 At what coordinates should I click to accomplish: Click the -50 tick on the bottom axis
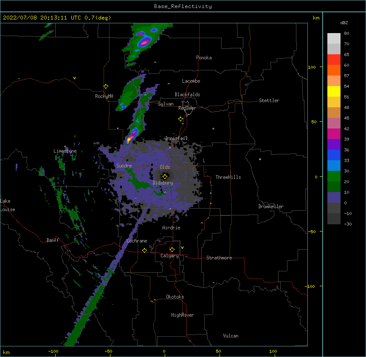(108, 351)
